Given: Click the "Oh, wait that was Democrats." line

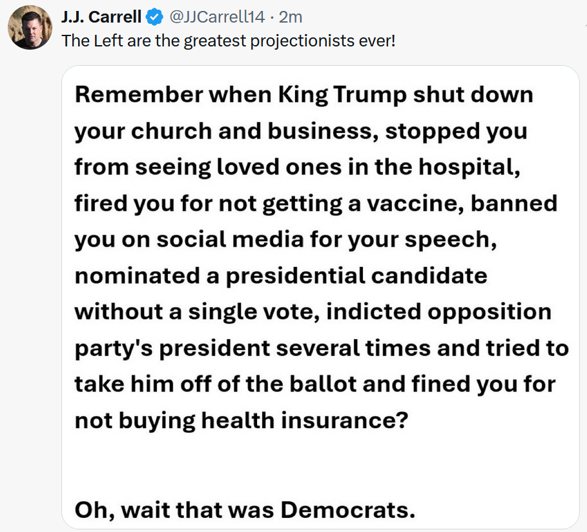Looking at the screenshot, I should pos(244,509).
